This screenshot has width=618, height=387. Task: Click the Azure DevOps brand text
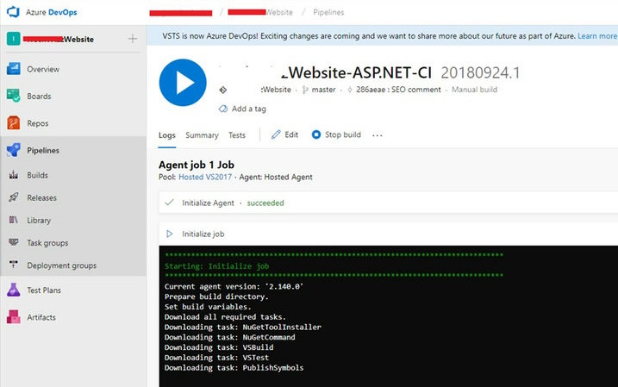[52, 12]
